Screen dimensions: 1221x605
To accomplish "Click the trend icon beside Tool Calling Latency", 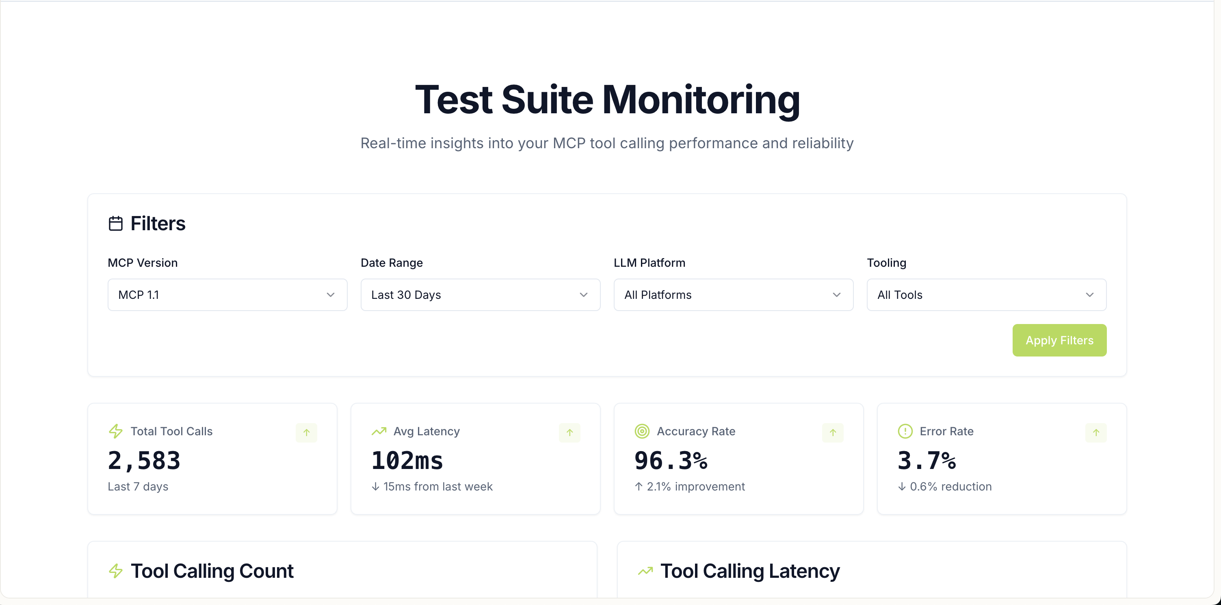I will pyautogui.click(x=645, y=571).
